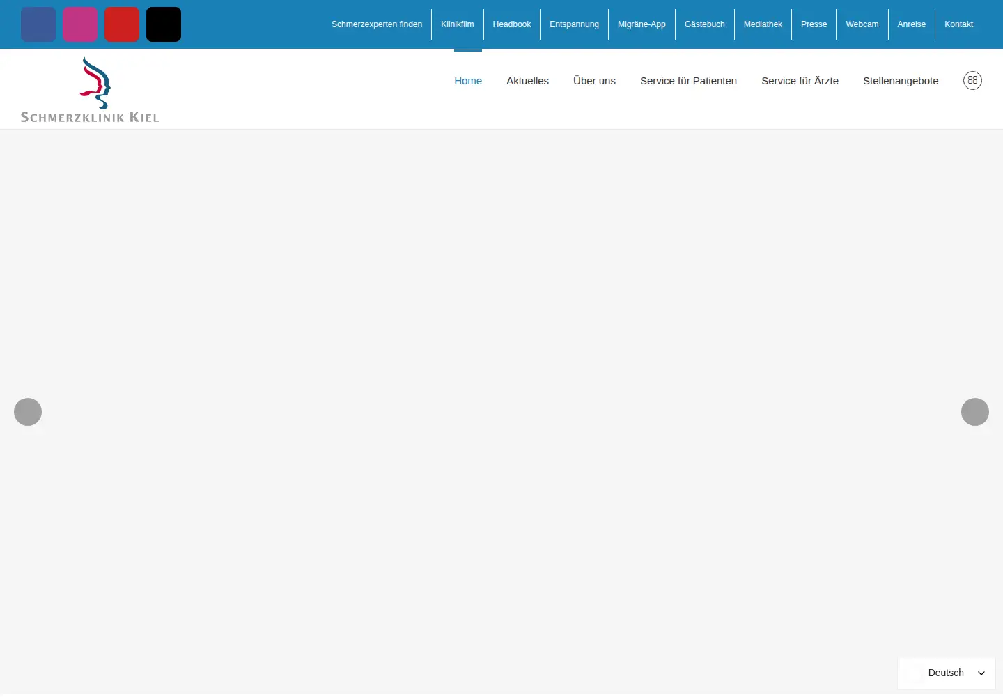View the Gästebuch page
This screenshot has width=1003, height=697.
705,24
